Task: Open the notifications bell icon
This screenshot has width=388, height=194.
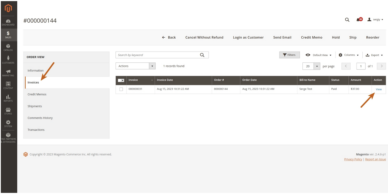Action: click(x=359, y=20)
